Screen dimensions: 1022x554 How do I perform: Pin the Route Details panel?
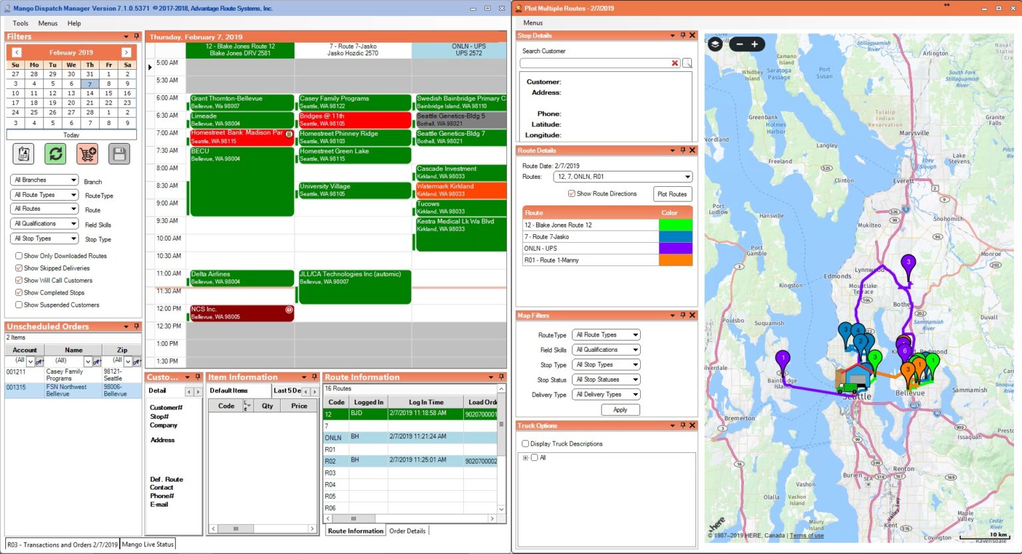pos(683,150)
